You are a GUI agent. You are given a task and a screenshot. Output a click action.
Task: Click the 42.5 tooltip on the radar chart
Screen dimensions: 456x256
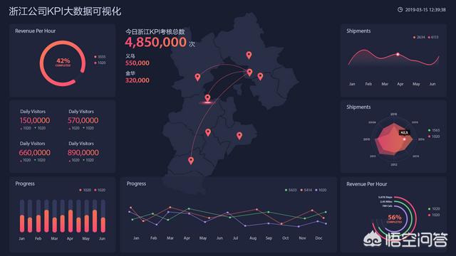click(x=404, y=132)
